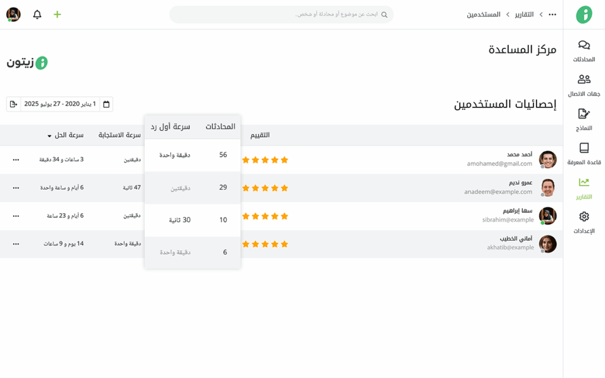Open the calendar icon of date range
605x378 pixels.
[106, 104]
